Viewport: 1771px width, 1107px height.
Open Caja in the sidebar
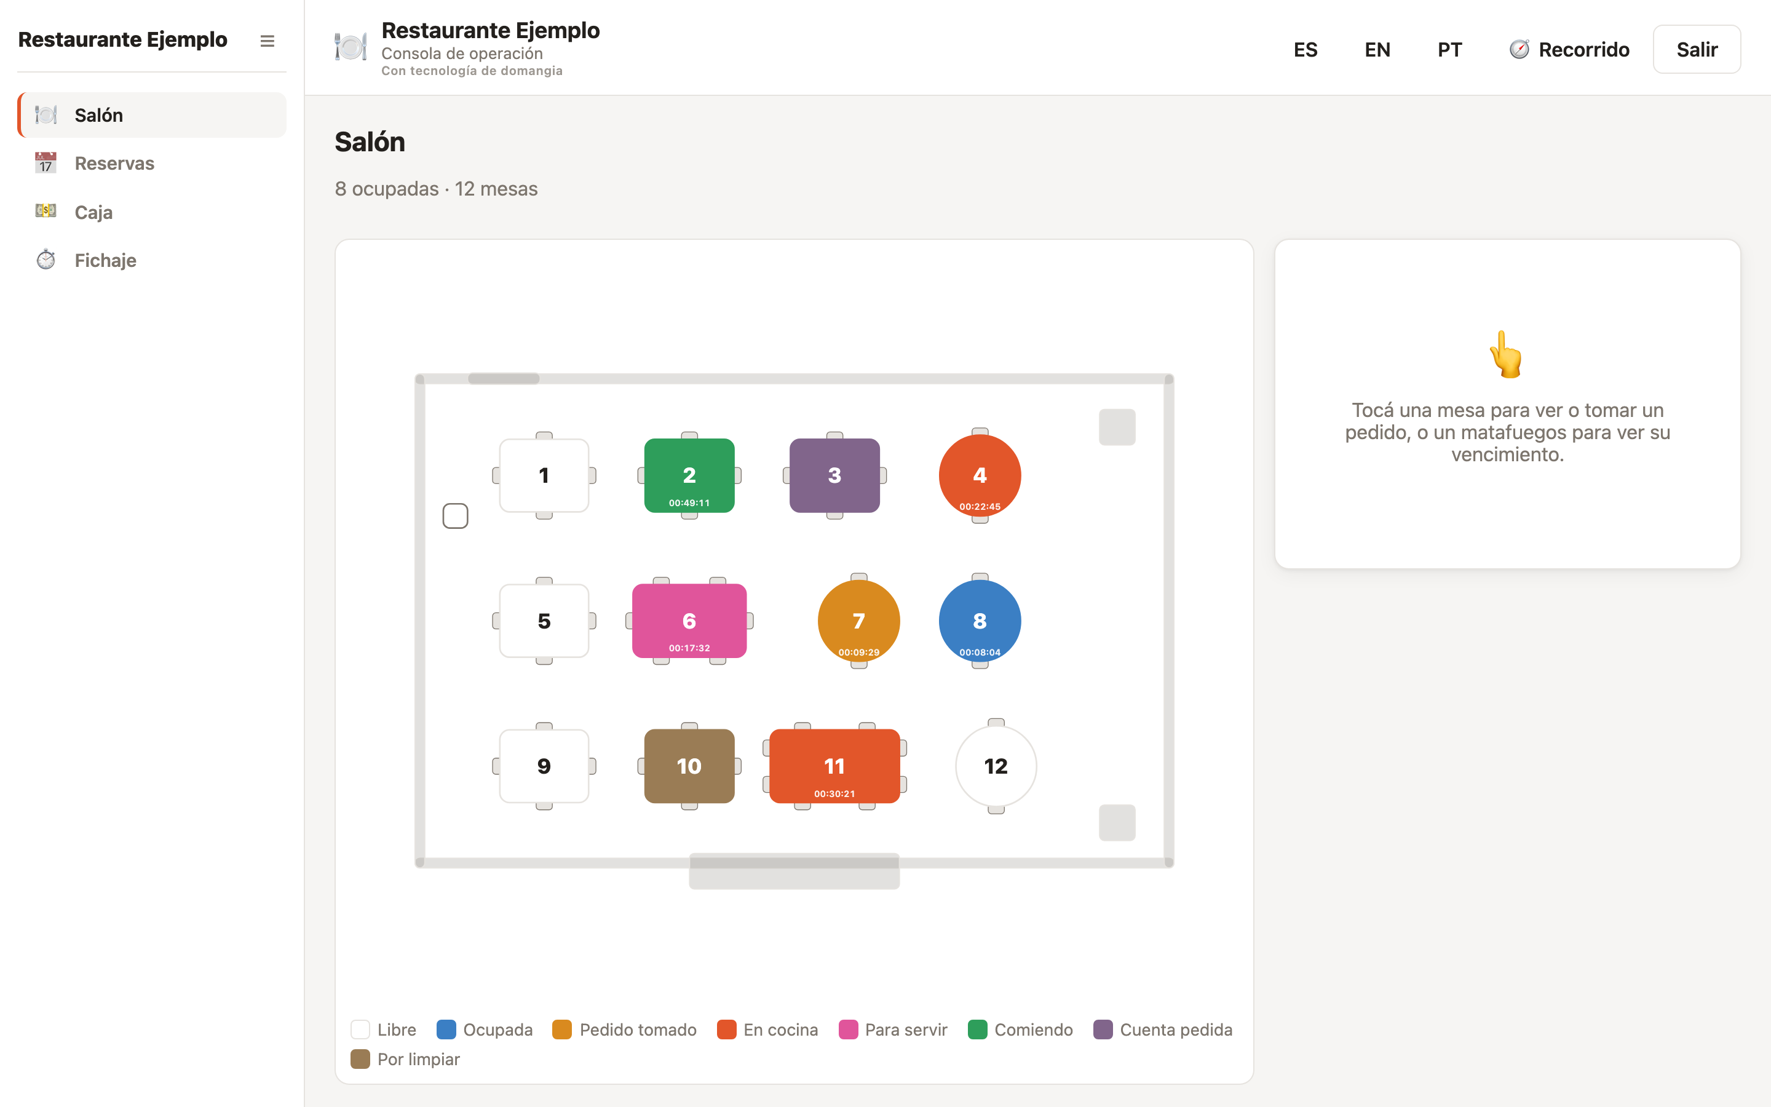pyautogui.click(x=153, y=212)
